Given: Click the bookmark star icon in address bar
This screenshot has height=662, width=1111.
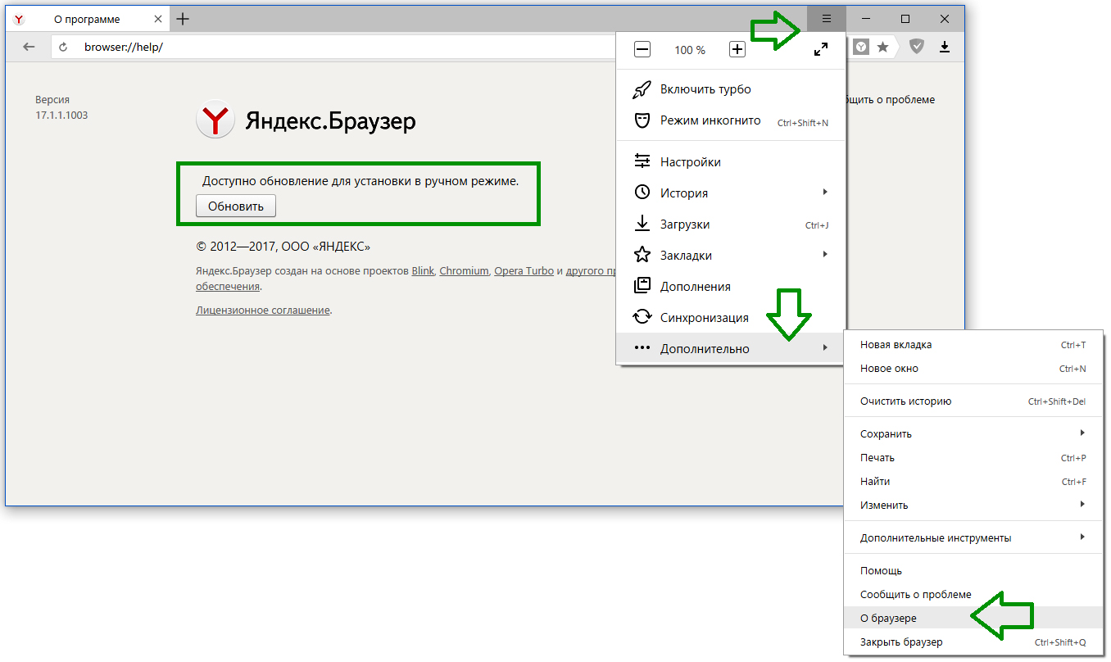Looking at the screenshot, I should click(882, 48).
